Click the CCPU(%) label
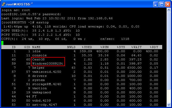The height and width of the screenshot is (108, 172). coord(10,39)
